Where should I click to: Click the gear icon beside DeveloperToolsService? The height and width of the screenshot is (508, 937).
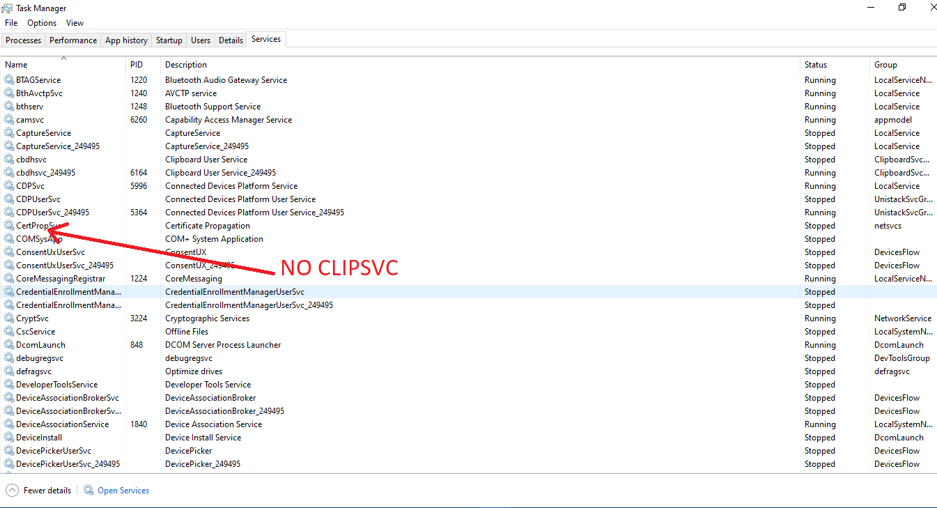9,385
